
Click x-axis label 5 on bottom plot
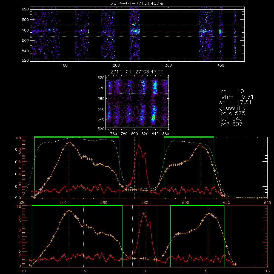click(206, 271)
